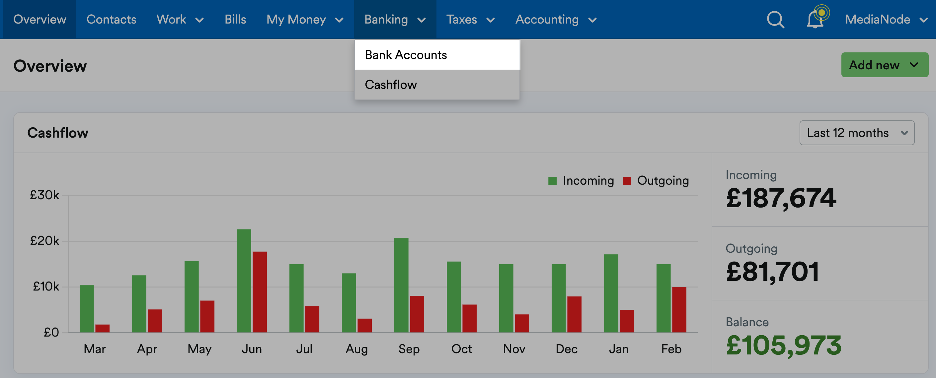
Task: Click the Overview navigation item
Action: click(x=39, y=19)
